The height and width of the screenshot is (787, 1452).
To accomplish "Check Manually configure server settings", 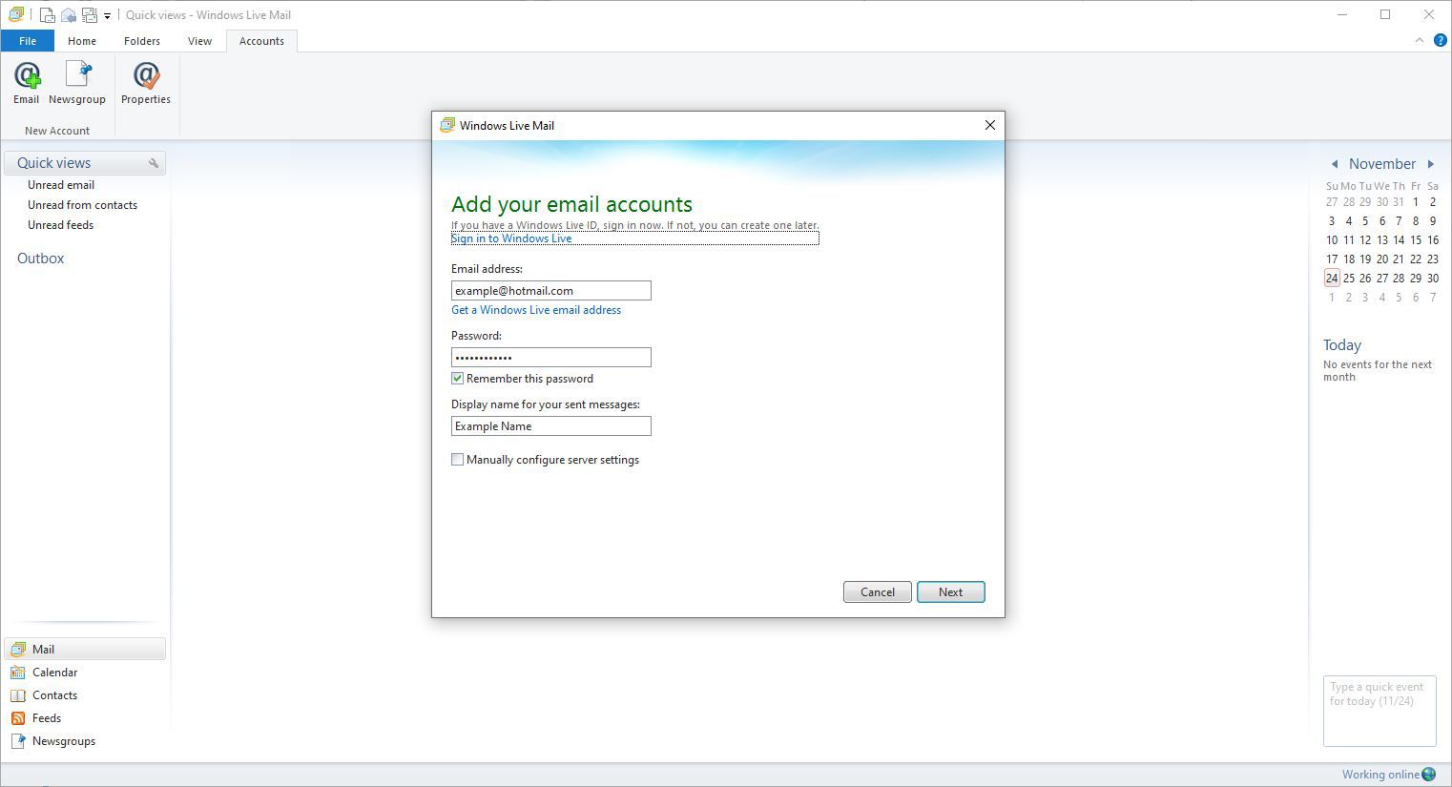I will click(x=458, y=460).
